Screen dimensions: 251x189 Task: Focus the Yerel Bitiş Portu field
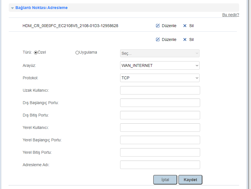pos(160,152)
